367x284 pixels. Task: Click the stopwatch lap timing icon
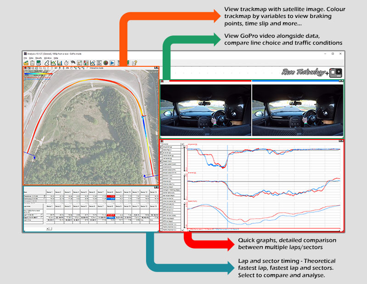(66, 63)
